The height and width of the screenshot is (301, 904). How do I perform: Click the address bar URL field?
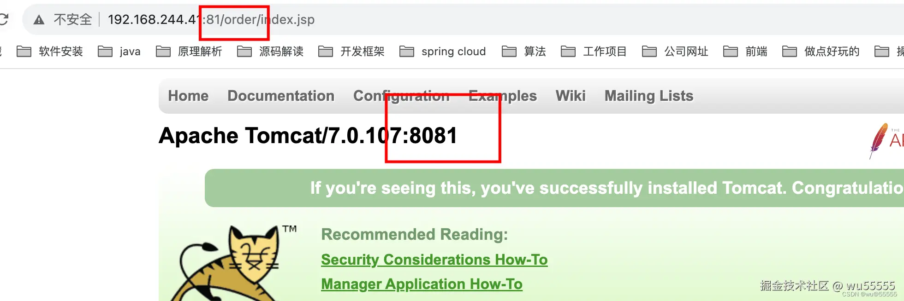pyautogui.click(x=461, y=19)
